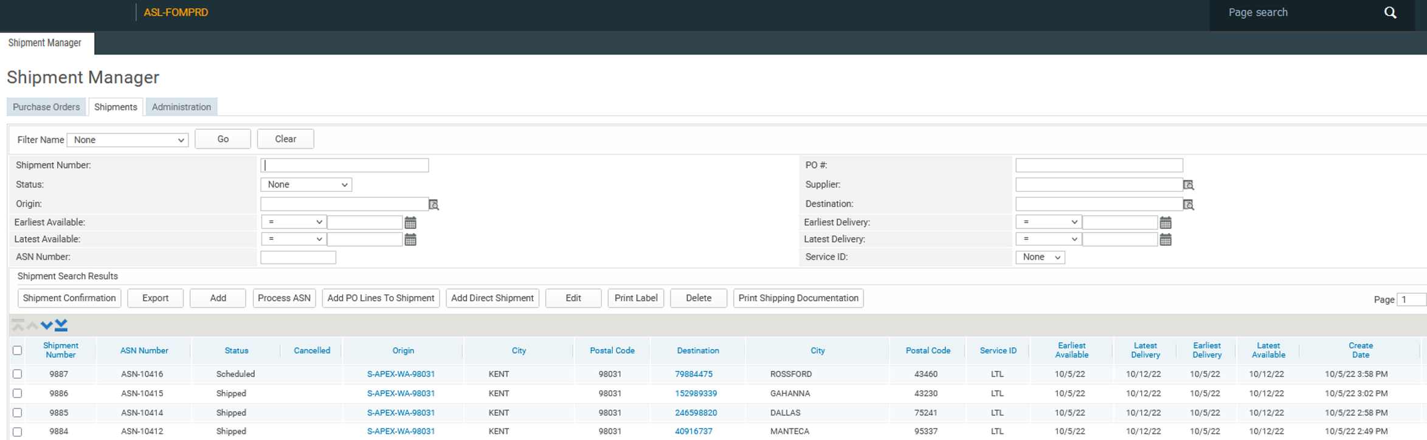Click the Print Label button
The image size is (1427, 440).
(636, 298)
